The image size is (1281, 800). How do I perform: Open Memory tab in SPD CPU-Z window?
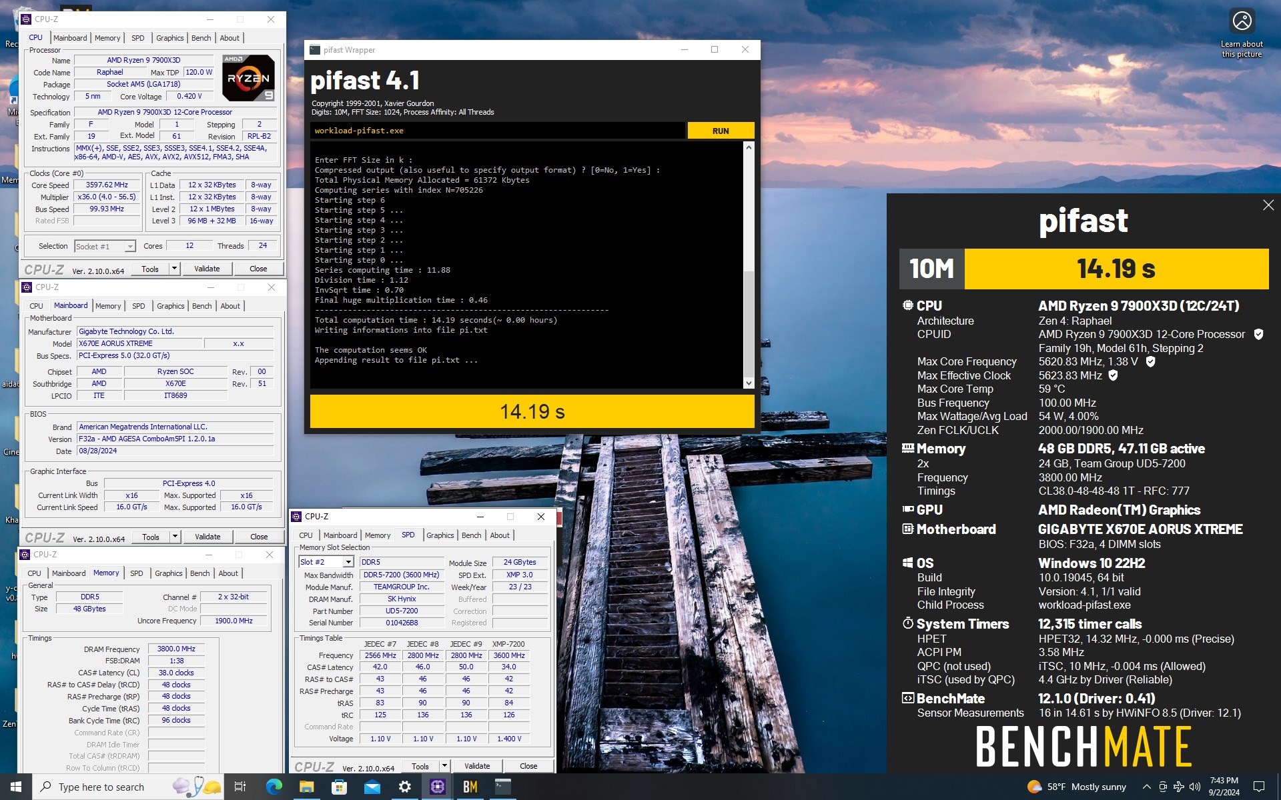(378, 535)
